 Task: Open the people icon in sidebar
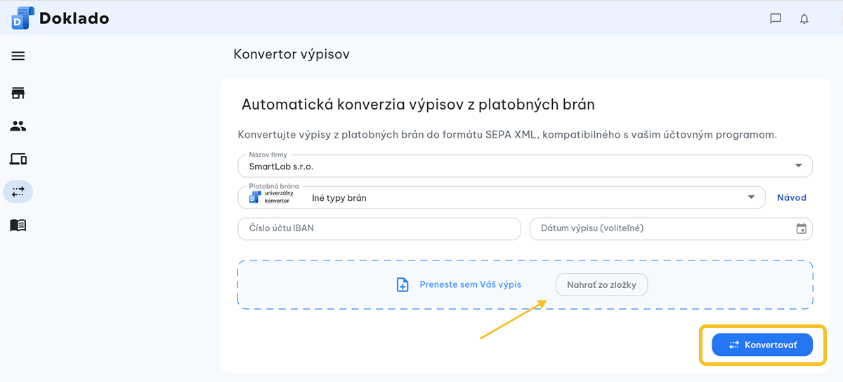[18, 126]
